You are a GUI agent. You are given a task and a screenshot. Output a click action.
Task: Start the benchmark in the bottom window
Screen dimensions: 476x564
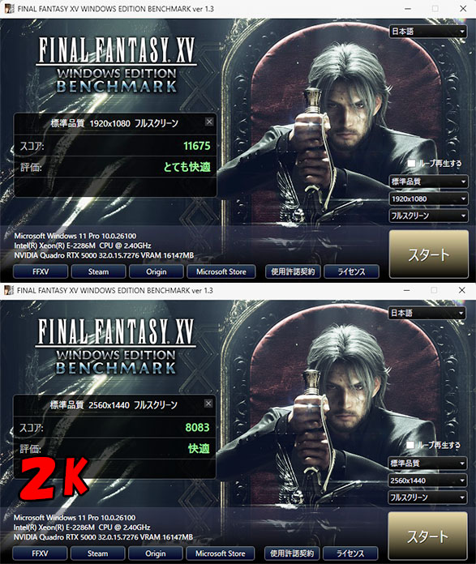pyautogui.click(x=428, y=536)
